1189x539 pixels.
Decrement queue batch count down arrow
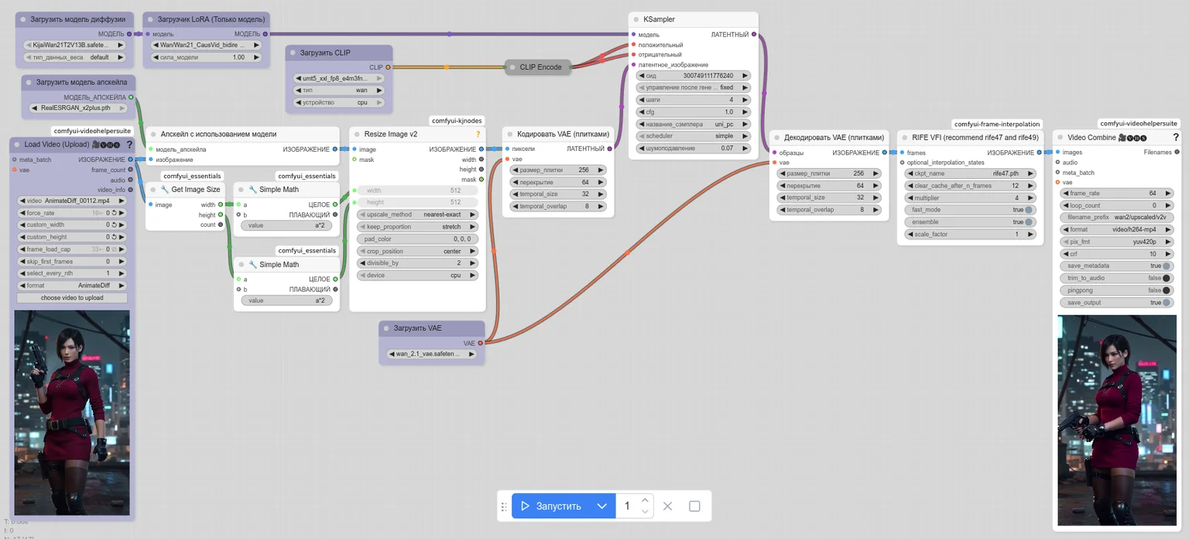click(645, 513)
